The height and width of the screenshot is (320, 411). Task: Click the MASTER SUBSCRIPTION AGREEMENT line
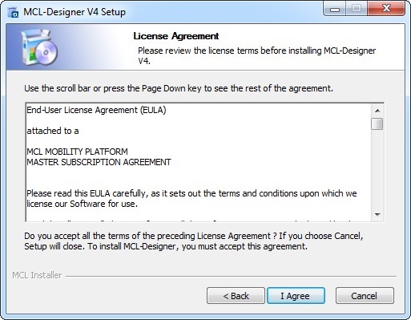tap(99, 162)
